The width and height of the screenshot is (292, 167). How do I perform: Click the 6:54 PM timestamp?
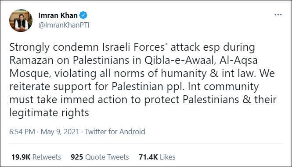pyautogui.click(x=22, y=132)
